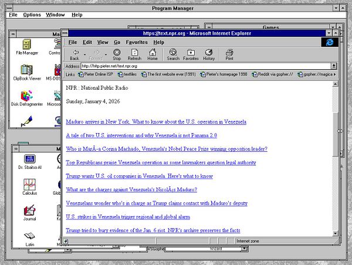The width and height of the screenshot is (352, 265).
Task: Open the Favorites toolbar button
Action: point(191,55)
